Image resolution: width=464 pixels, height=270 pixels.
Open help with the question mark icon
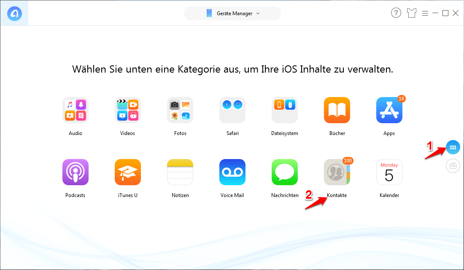coord(396,13)
